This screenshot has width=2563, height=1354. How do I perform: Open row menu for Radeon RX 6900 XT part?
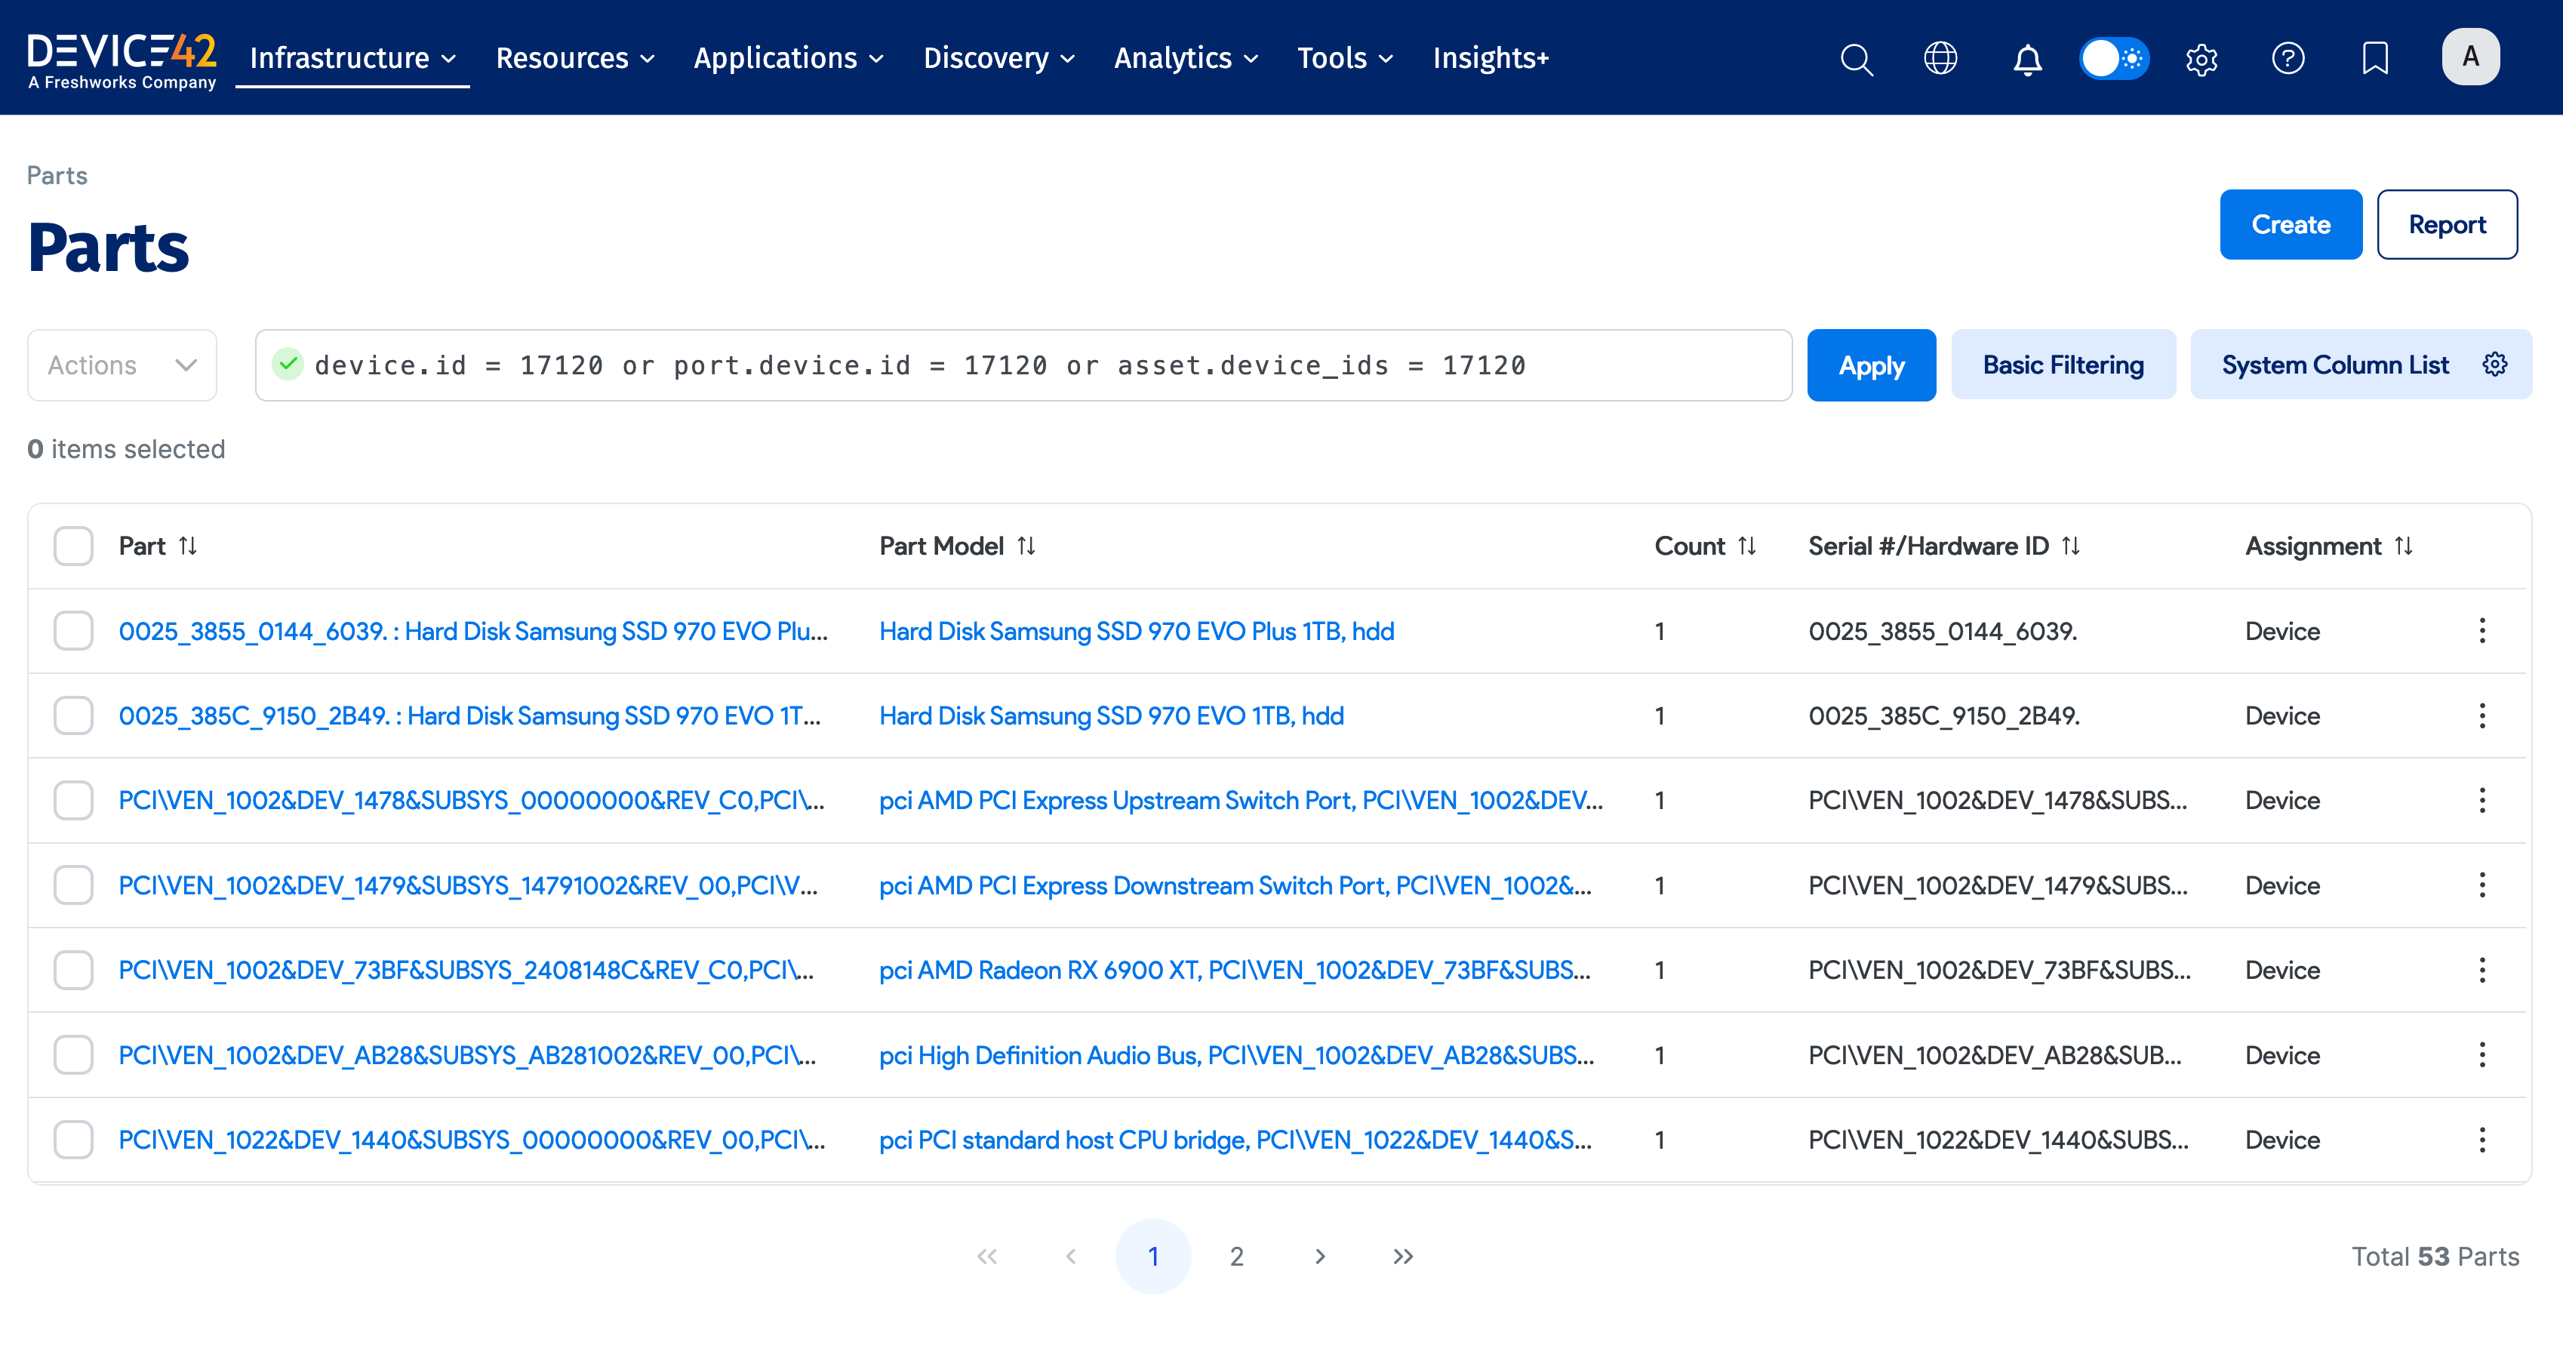[x=2481, y=970]
